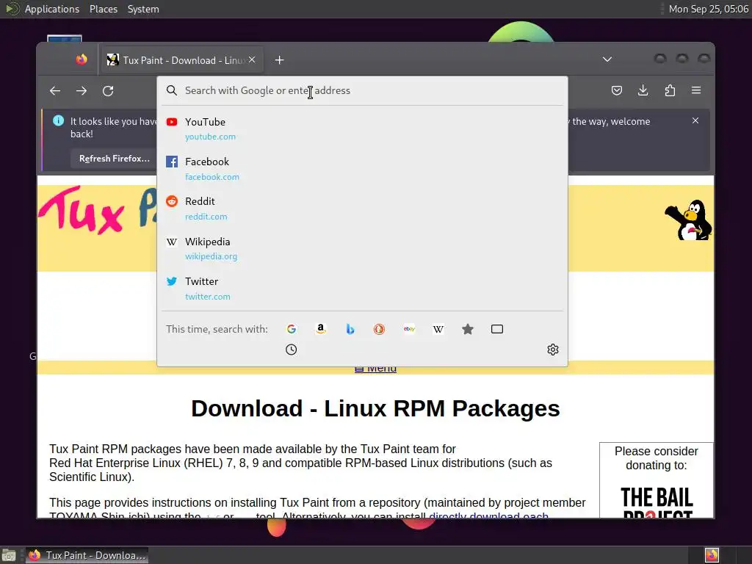Follow the directly download each link
This screenshot has width=752, height=564.
pos(488,515)
